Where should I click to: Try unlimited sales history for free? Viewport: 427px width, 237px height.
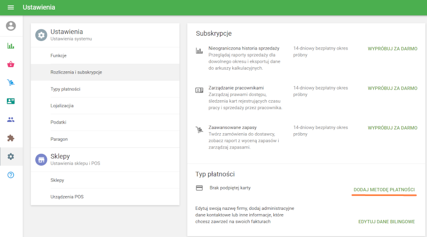392,48
